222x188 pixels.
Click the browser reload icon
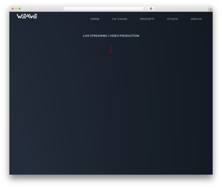[x=144, y=8]
